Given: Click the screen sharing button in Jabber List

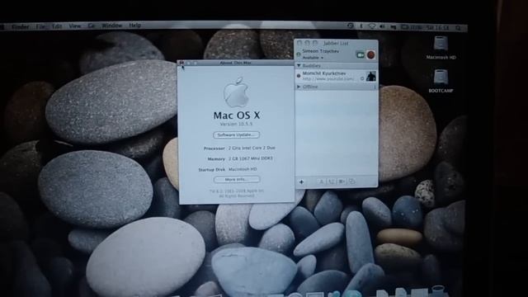Looking at the screenshot, I should (x=352, y=181).
